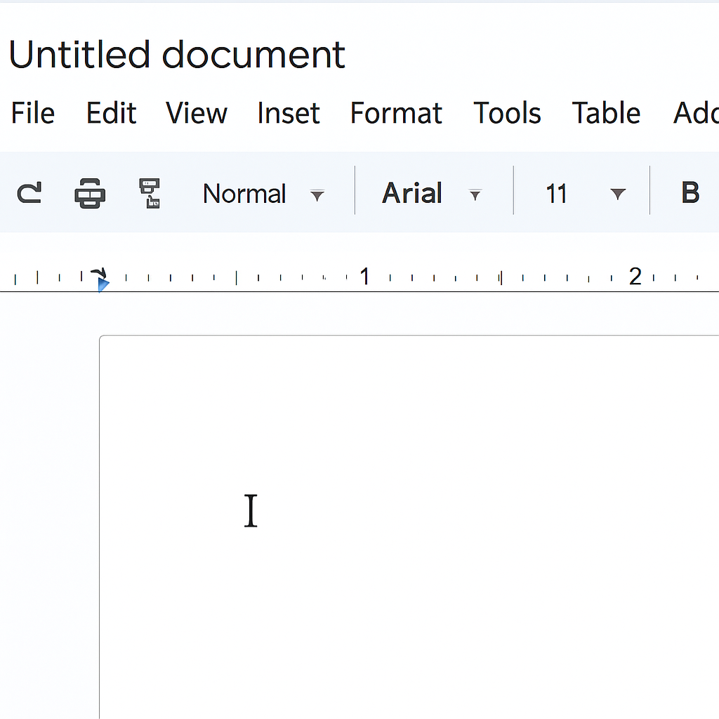Open the File menu
719x719 pixels.
tap(33, 113)
